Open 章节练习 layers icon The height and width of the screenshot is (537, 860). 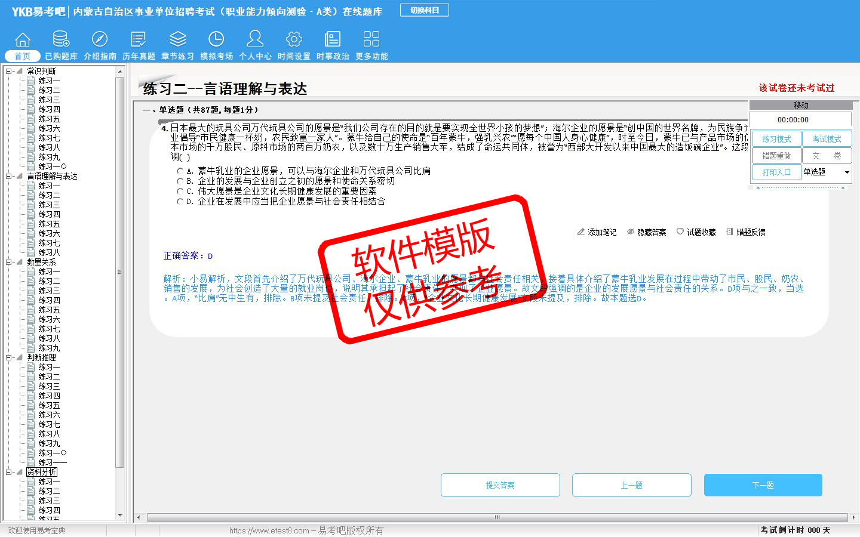point(177,40)
